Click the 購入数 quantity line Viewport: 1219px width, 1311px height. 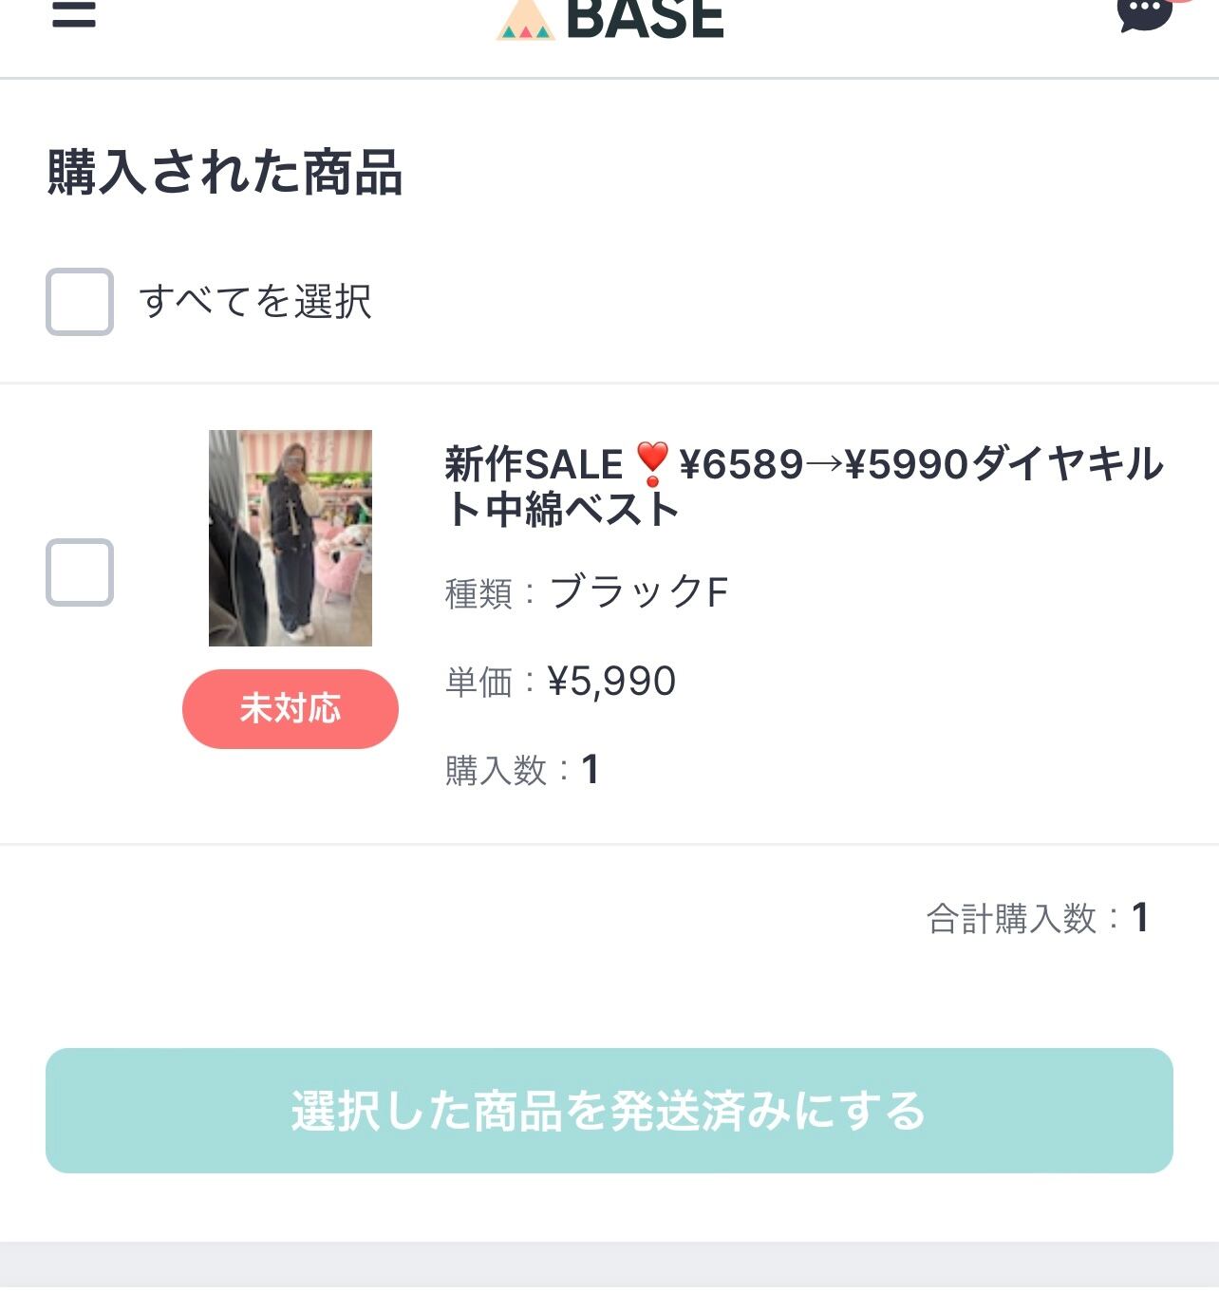[x=522, y=770]
